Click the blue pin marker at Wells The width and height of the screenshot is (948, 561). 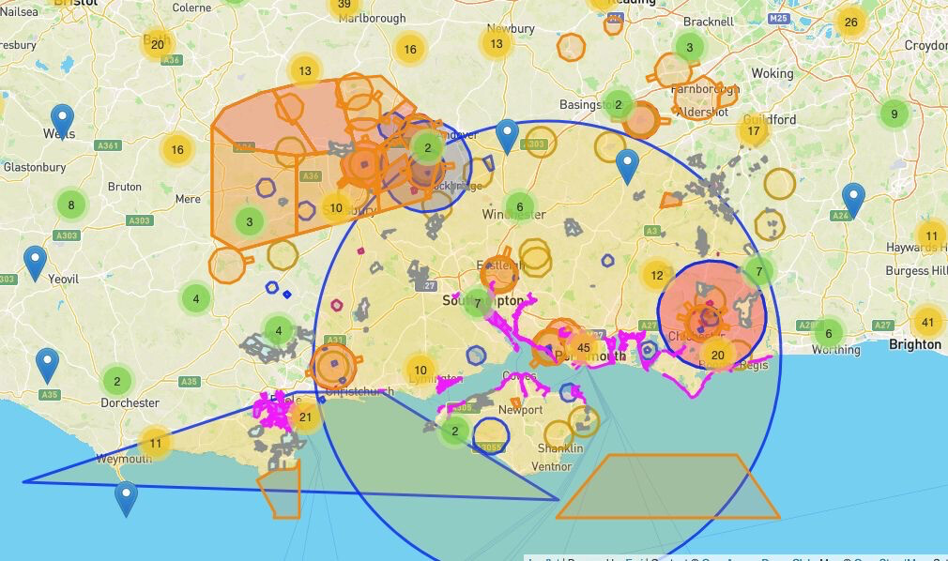[x=62, y=120]
